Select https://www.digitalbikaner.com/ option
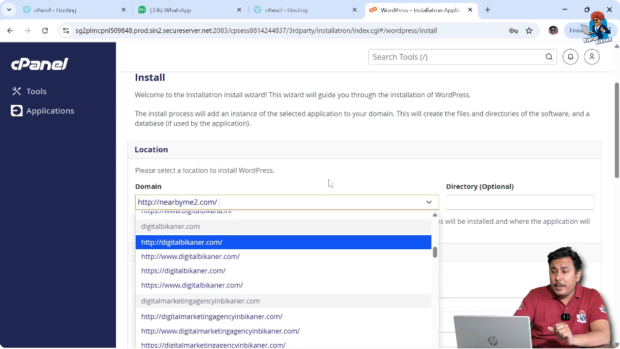The height and width of the screenshot is (349, 620). point(283,285)
